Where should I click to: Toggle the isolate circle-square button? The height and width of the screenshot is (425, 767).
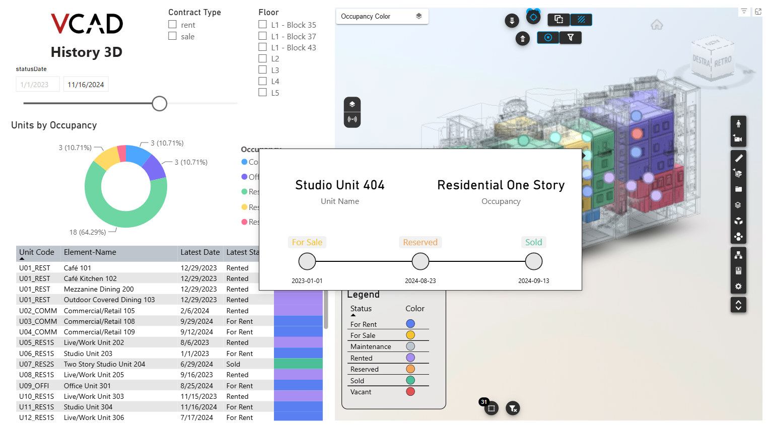(548, 37)
